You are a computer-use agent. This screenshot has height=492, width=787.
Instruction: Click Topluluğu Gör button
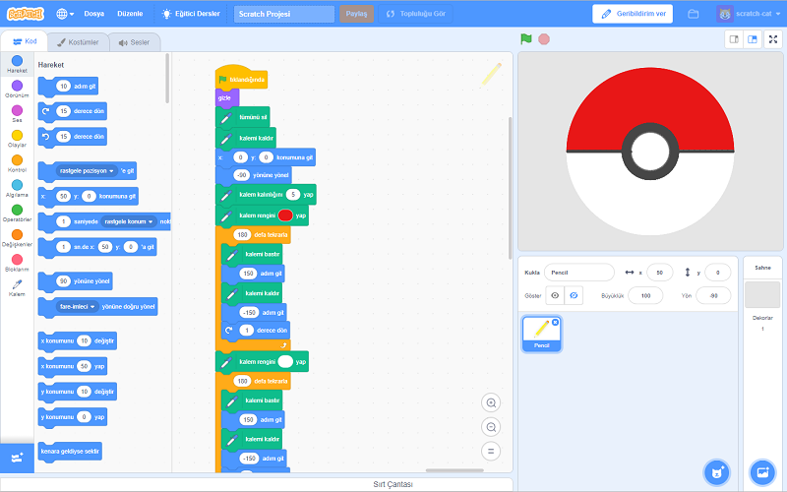click(415, 14)
